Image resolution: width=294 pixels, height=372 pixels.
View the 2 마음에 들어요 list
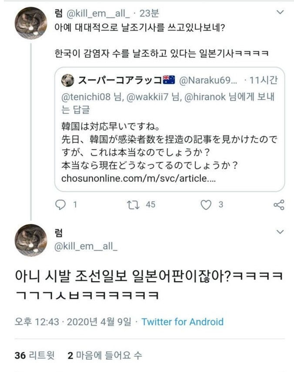click(x=104, y=355)
